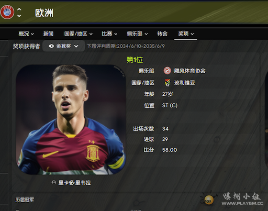
Task: Click the 飓风体育协会 club crest icon
Action: [167, 71]
